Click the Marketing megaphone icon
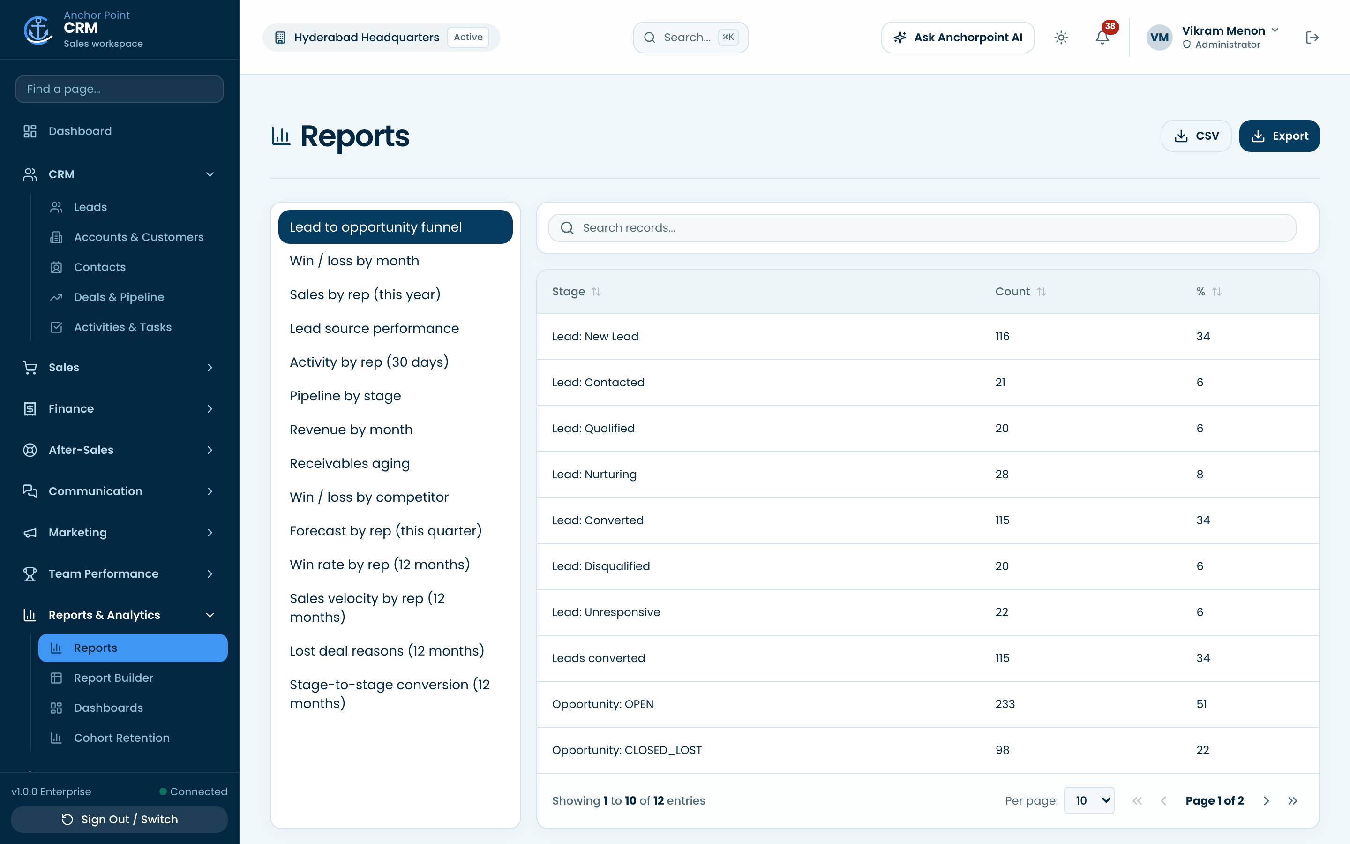The height and width of the screenshot is (844, 1350). pos(30,533)
